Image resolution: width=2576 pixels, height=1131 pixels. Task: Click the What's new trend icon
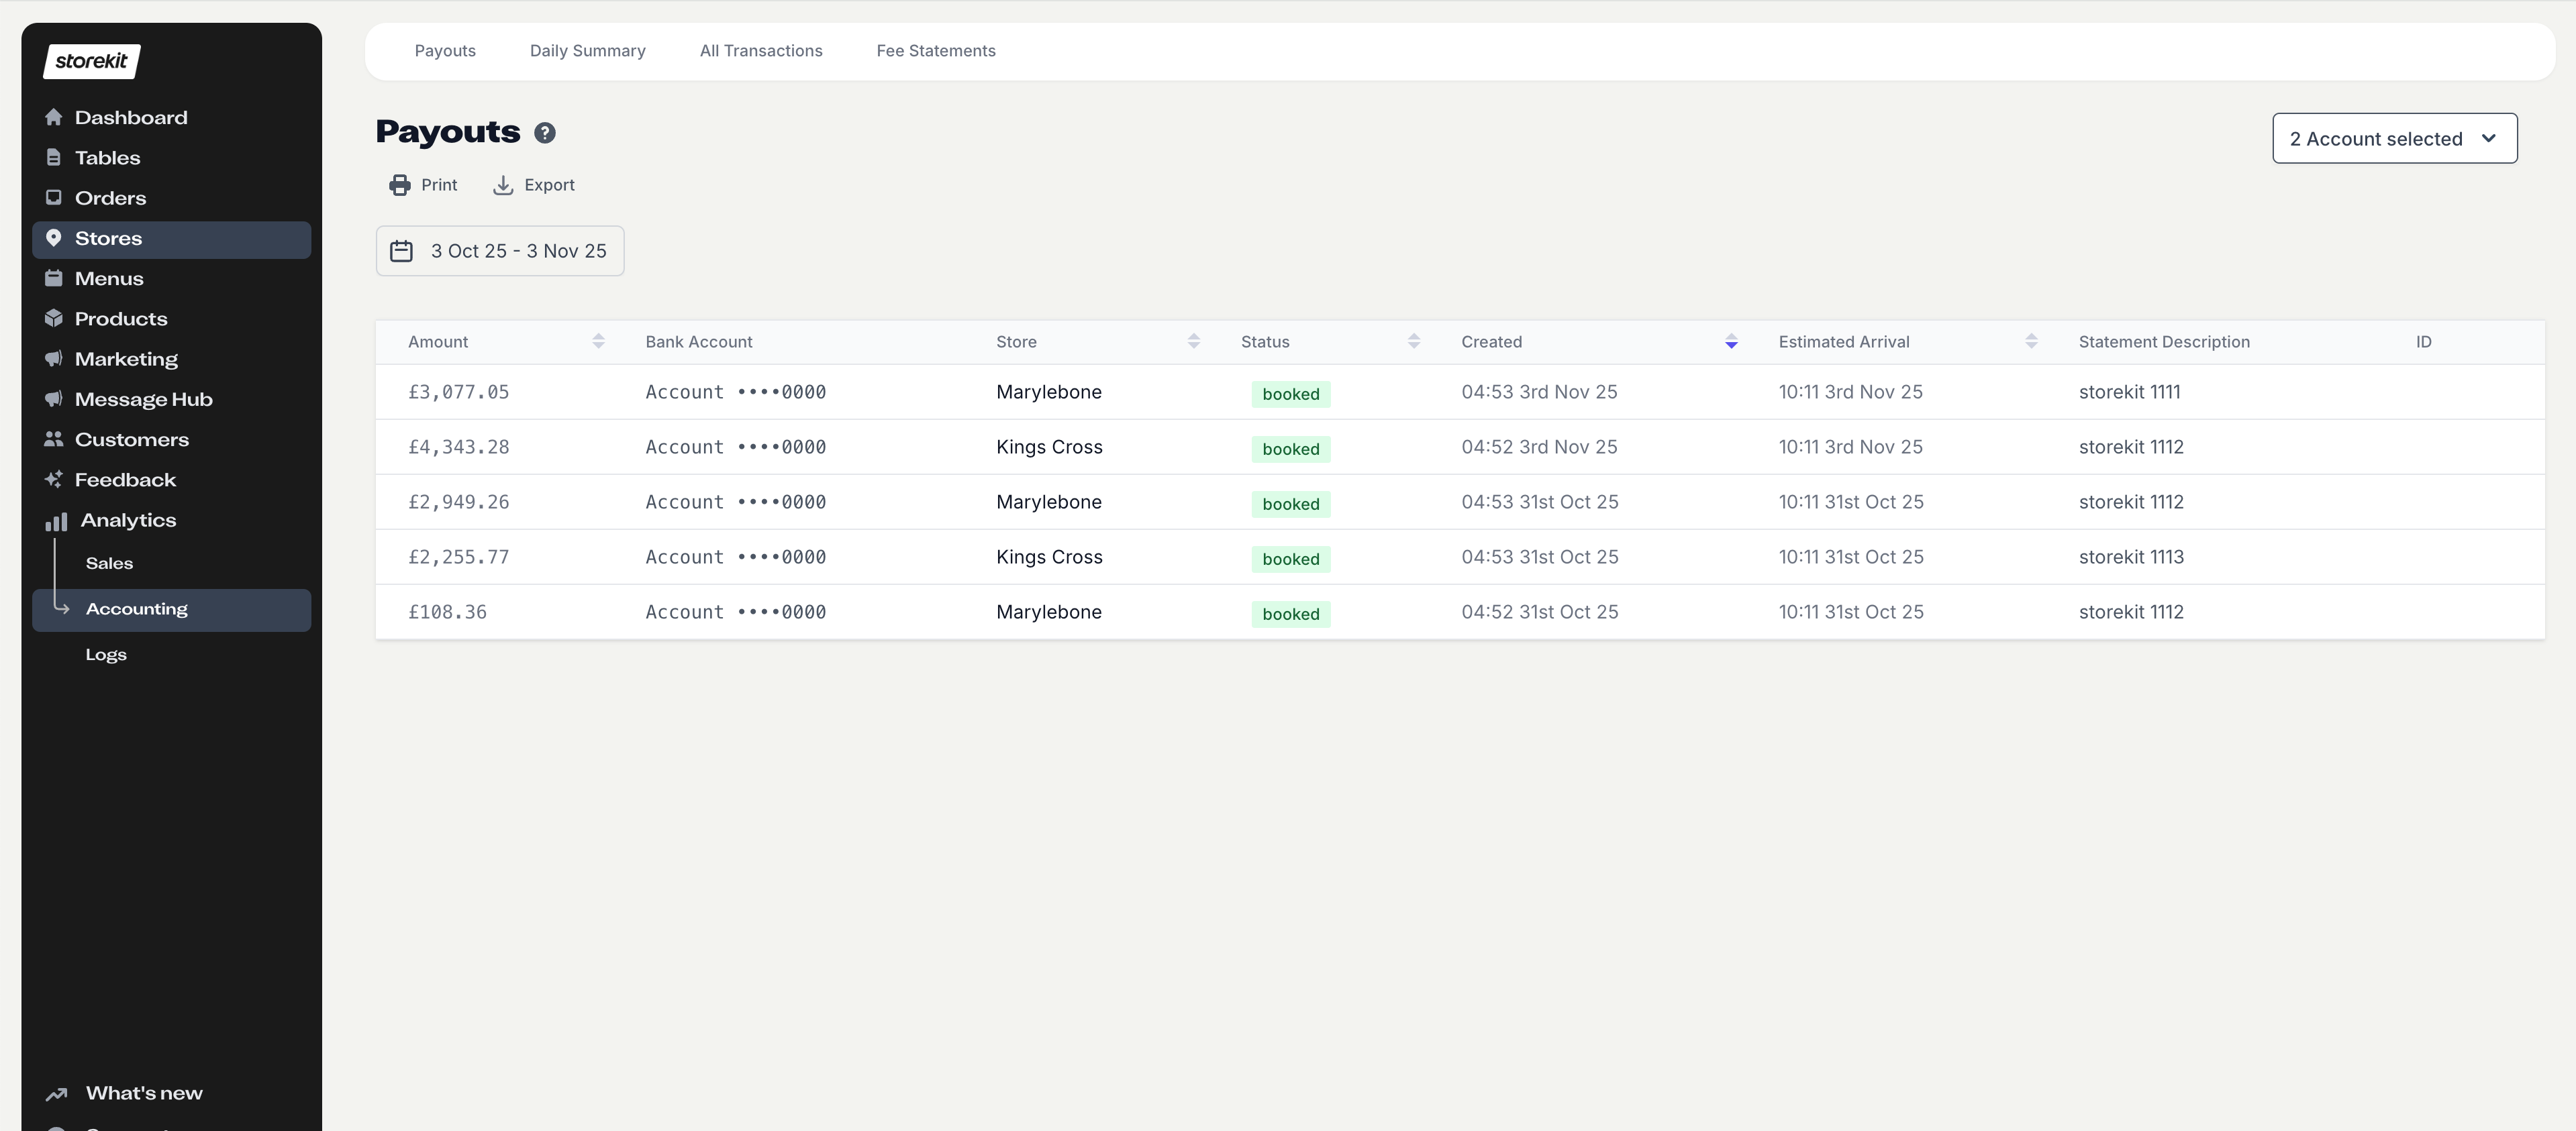pos(57,1093)
